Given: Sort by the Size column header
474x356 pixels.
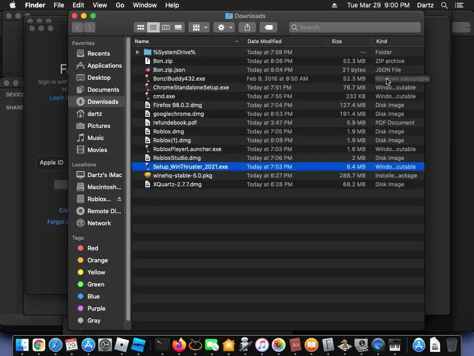Looking at the screenshot, I should (349, 41).
